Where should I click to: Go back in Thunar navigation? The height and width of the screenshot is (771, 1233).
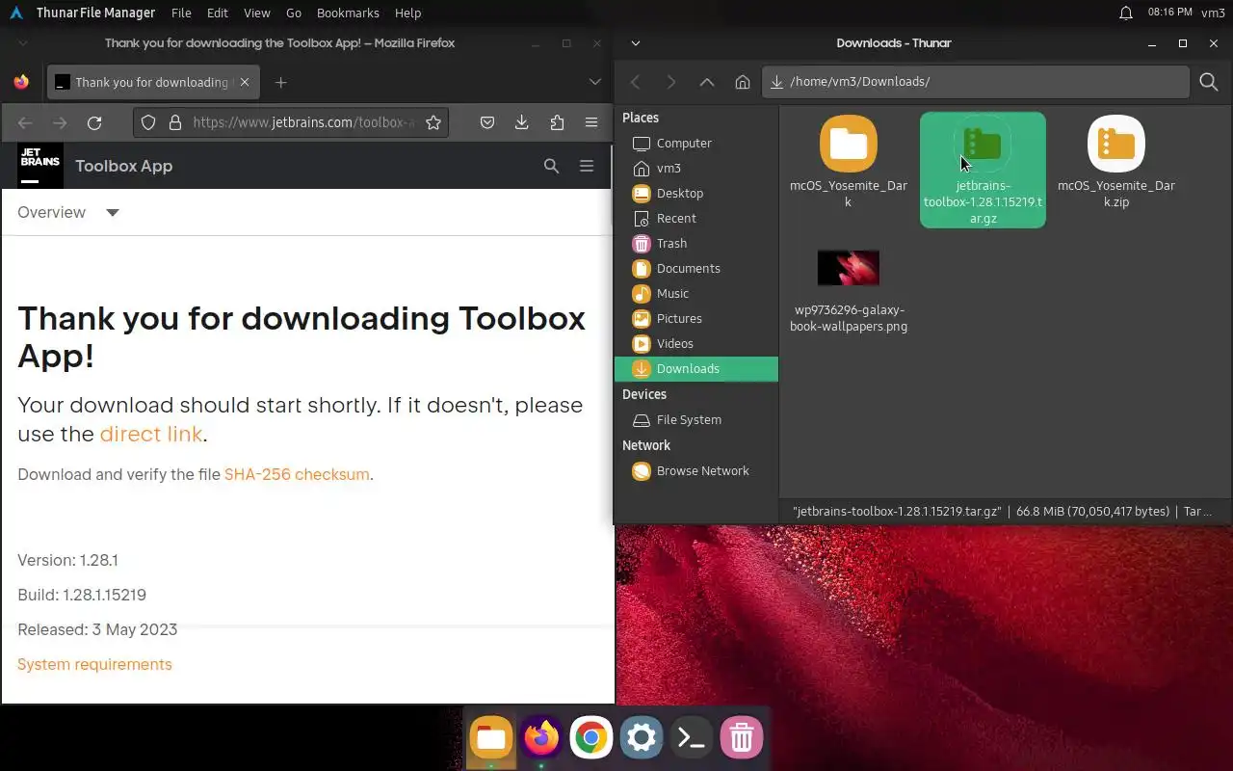coord(635,82)
